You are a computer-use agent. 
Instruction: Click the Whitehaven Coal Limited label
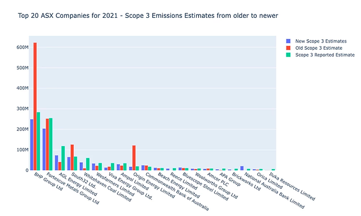coord(107,187)
